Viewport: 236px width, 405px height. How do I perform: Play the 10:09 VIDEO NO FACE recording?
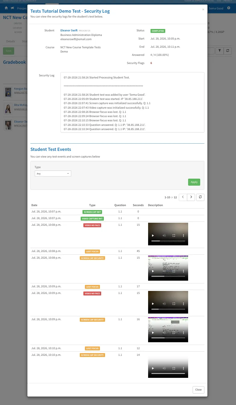coord(153,304)
